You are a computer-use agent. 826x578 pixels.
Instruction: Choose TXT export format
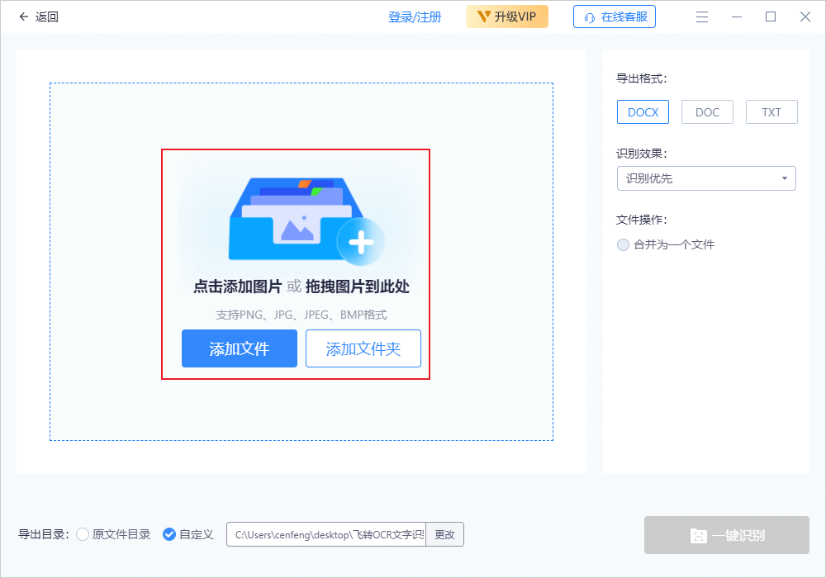pos(771,112)
